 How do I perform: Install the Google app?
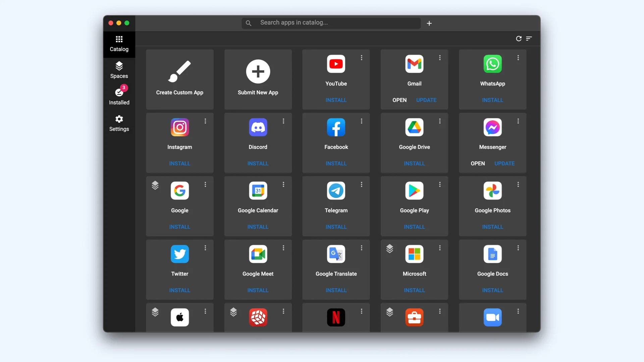coord(180,227)
